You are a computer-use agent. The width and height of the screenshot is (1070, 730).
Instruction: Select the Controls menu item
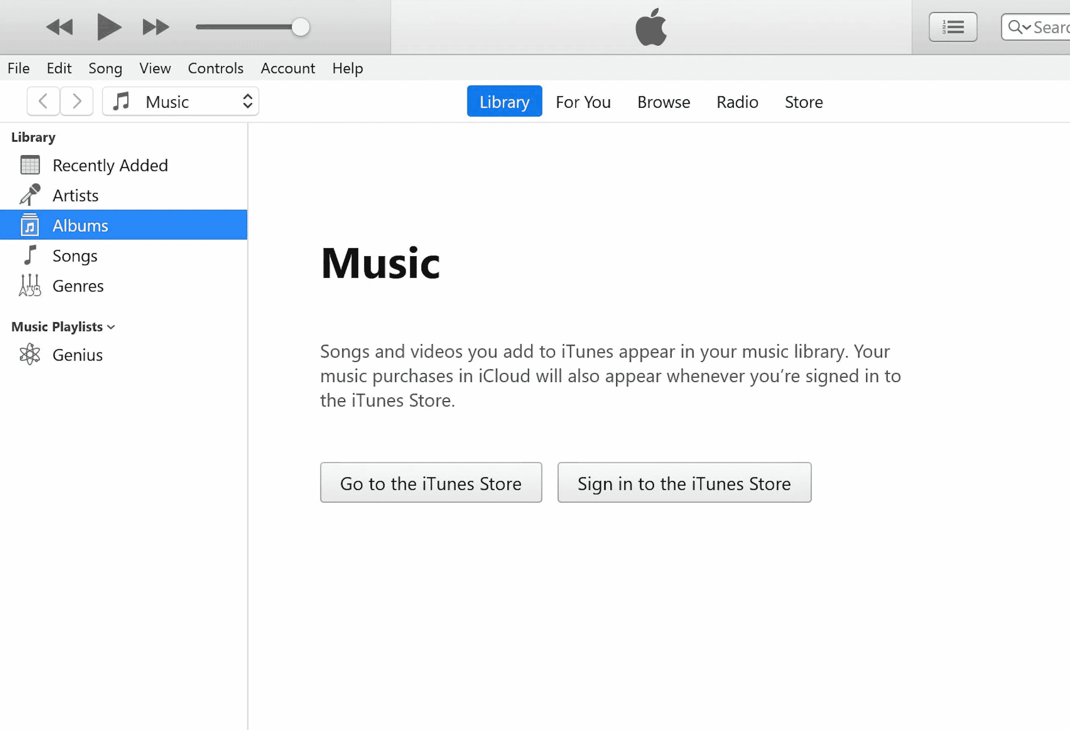[x=216, y=68]
